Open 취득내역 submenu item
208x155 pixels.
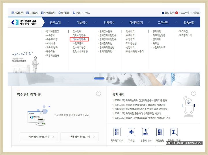point(130,35)
